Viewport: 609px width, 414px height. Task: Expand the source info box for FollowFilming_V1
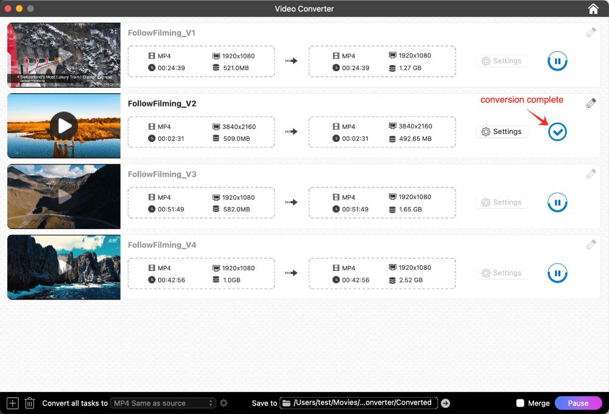pos(201,61)
